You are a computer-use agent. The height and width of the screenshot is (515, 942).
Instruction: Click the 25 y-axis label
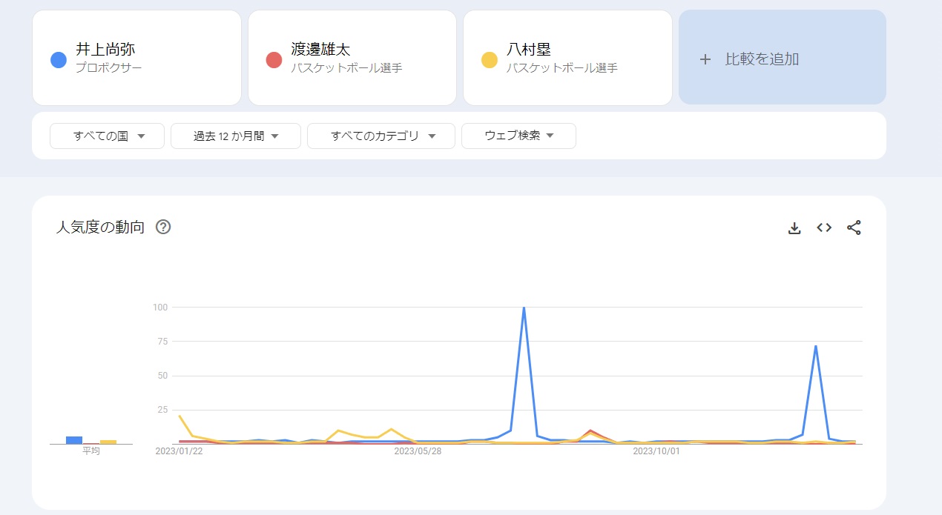pos(162,410)
